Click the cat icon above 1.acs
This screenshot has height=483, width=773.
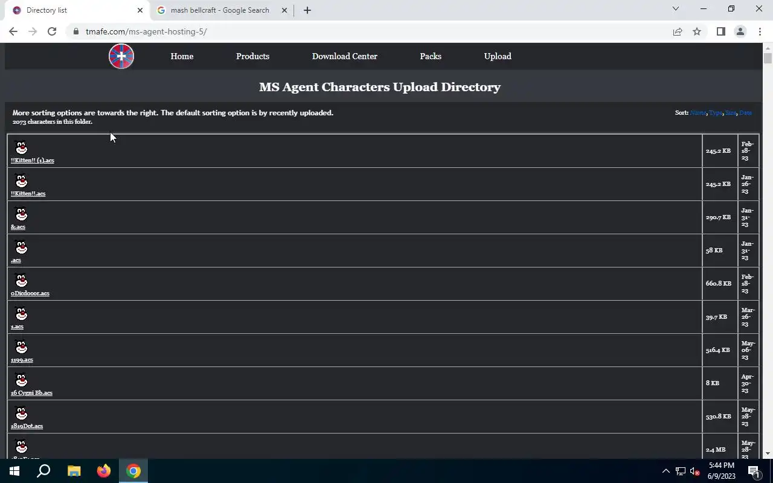[x=21, y=314]
